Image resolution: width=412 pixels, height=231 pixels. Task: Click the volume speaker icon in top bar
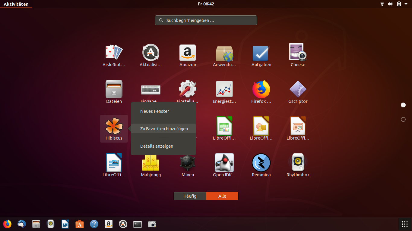[390, 4]
